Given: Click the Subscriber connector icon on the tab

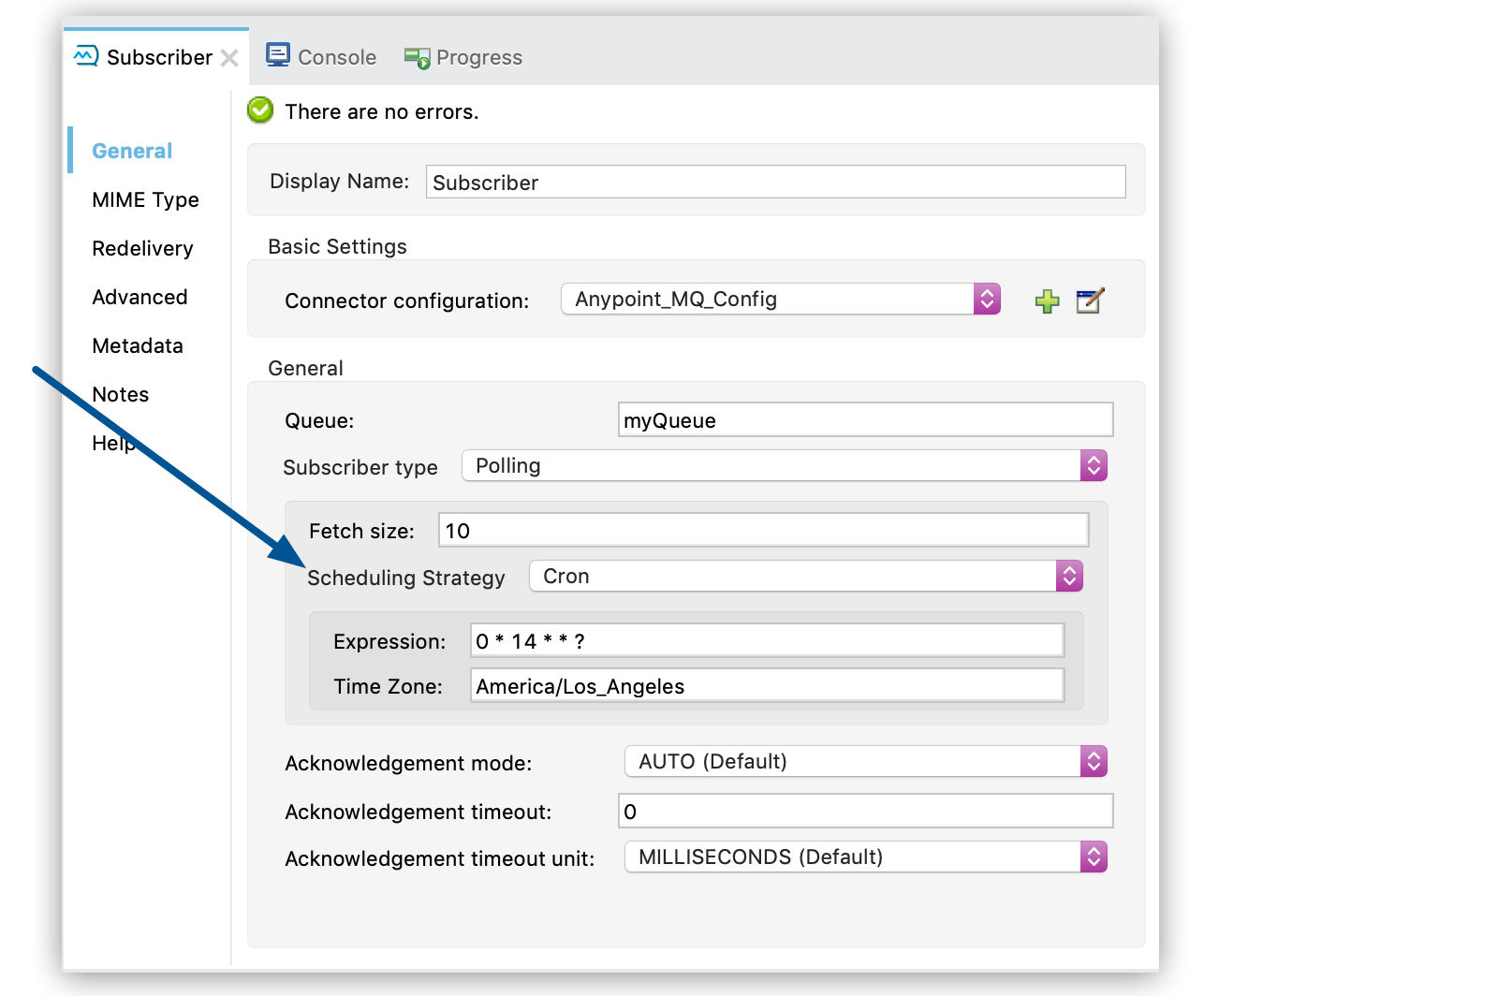Looking at the screenshot, I should pos(83,56).
